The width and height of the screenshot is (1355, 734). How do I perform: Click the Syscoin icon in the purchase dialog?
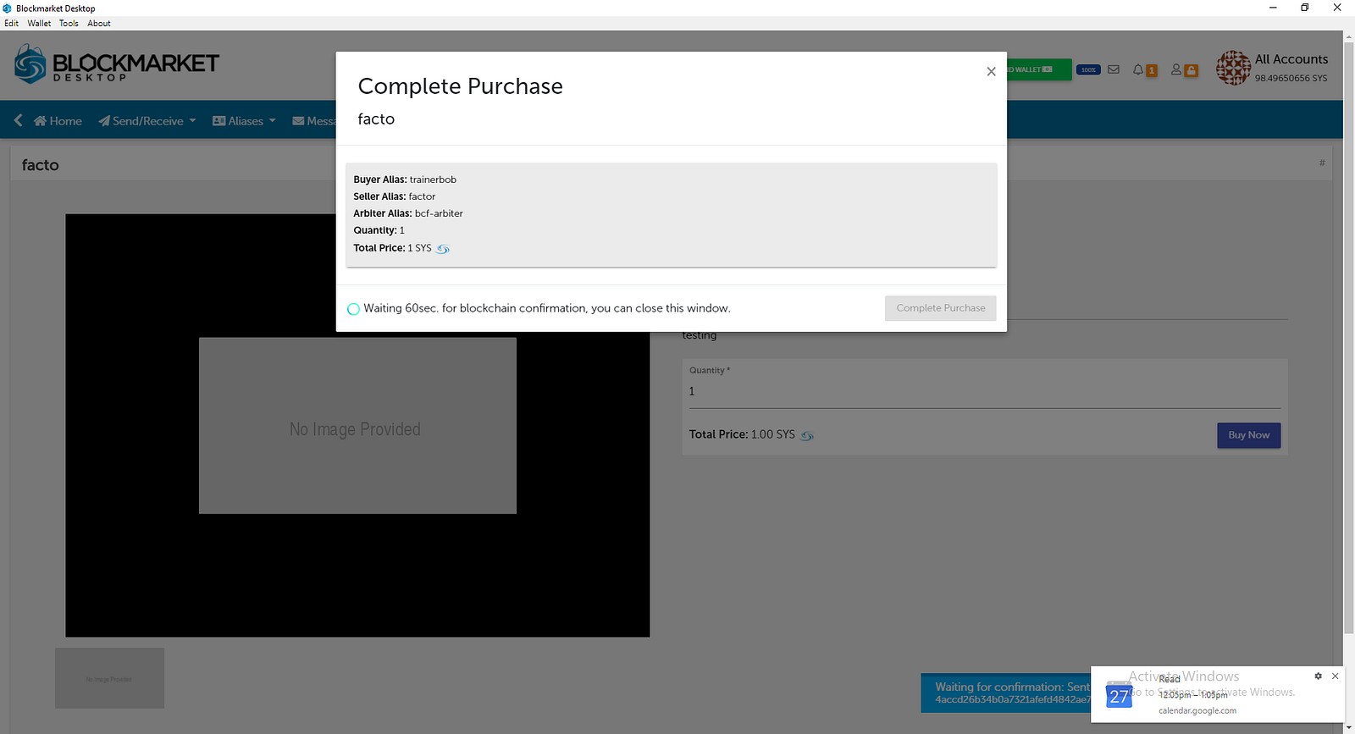click(443, 249)
